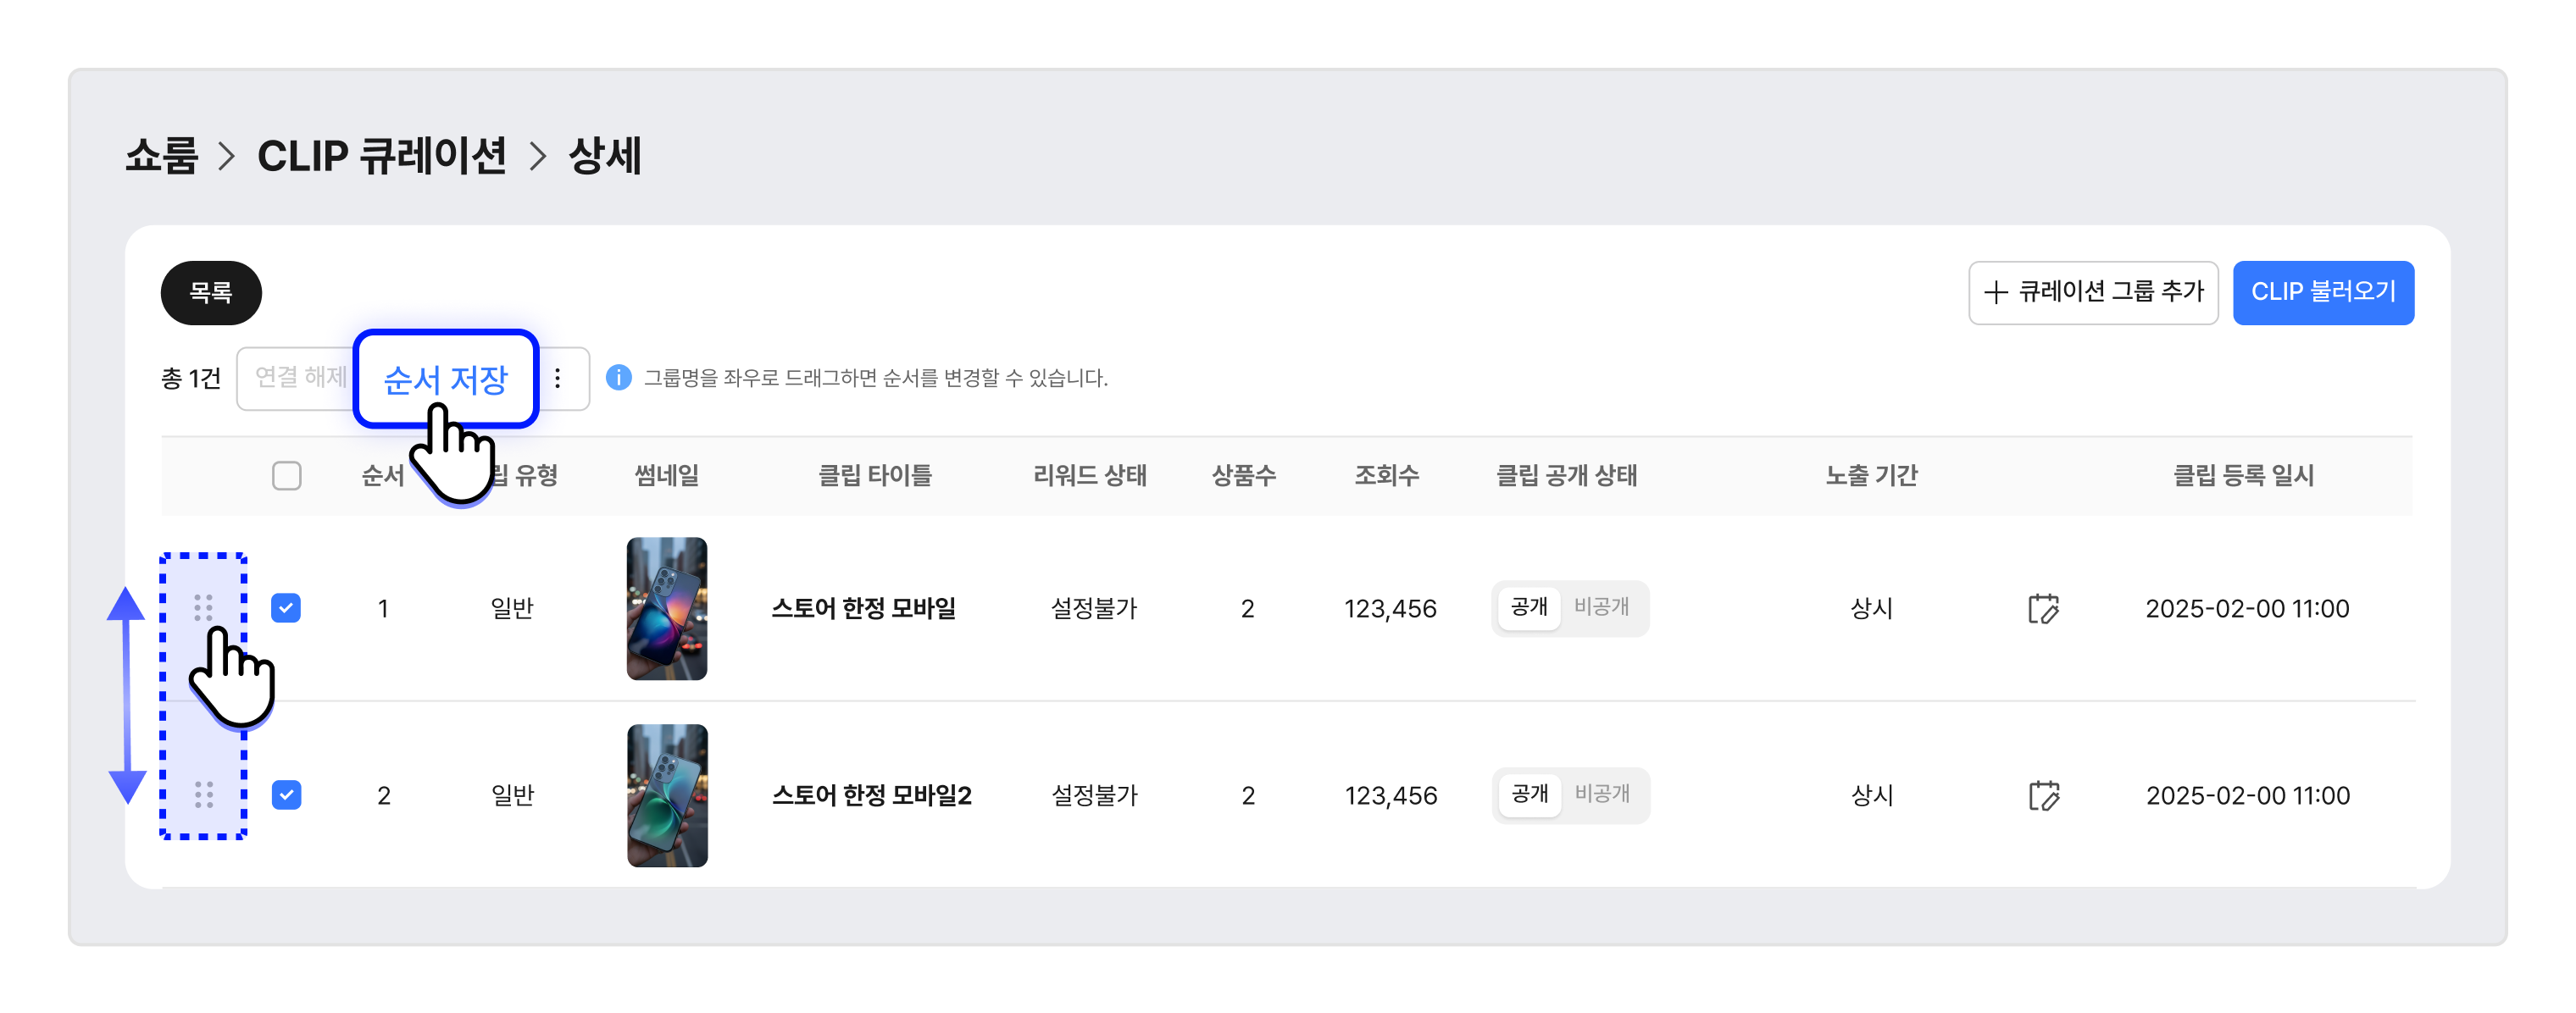Click the drag handle of row 1

point(203,607)
